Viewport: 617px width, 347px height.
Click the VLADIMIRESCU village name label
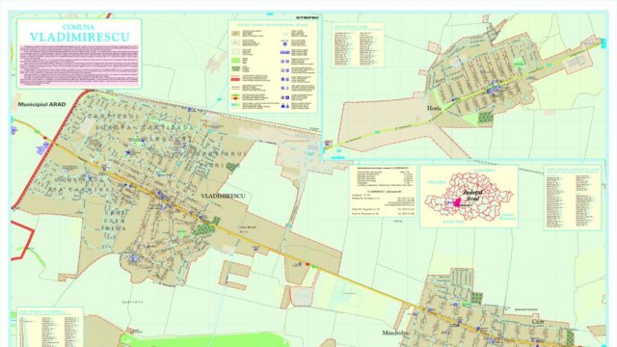tap(223, 196)
